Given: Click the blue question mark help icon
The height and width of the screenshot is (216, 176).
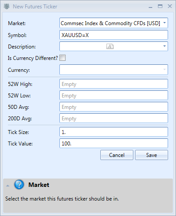Looking at the screenshot, I should click(x=19, y=185).
